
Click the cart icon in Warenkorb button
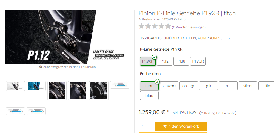pos(164,126)
